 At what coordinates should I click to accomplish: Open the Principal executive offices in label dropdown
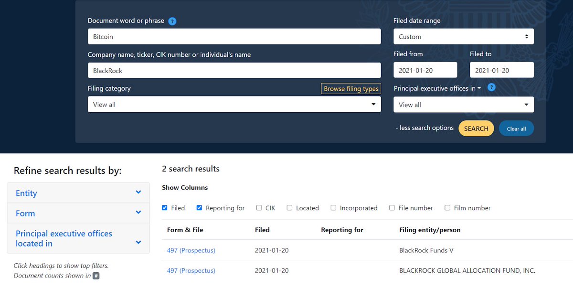[x=437, y=88]
